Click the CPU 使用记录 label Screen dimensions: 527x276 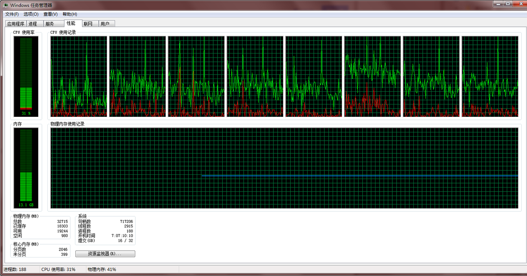tap(63, 32)
